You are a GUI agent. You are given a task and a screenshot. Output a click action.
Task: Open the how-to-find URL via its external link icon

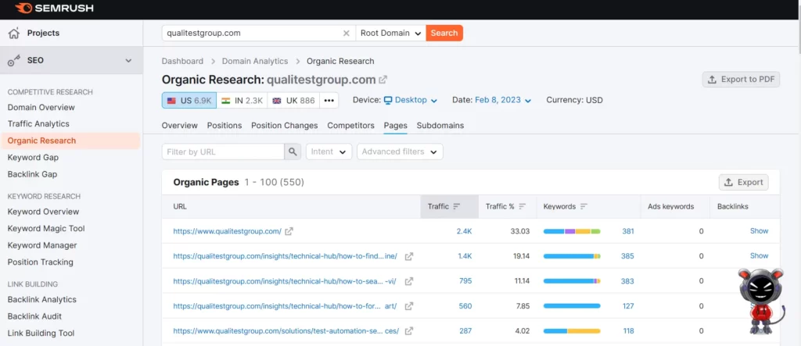click(x=408, y=256)
